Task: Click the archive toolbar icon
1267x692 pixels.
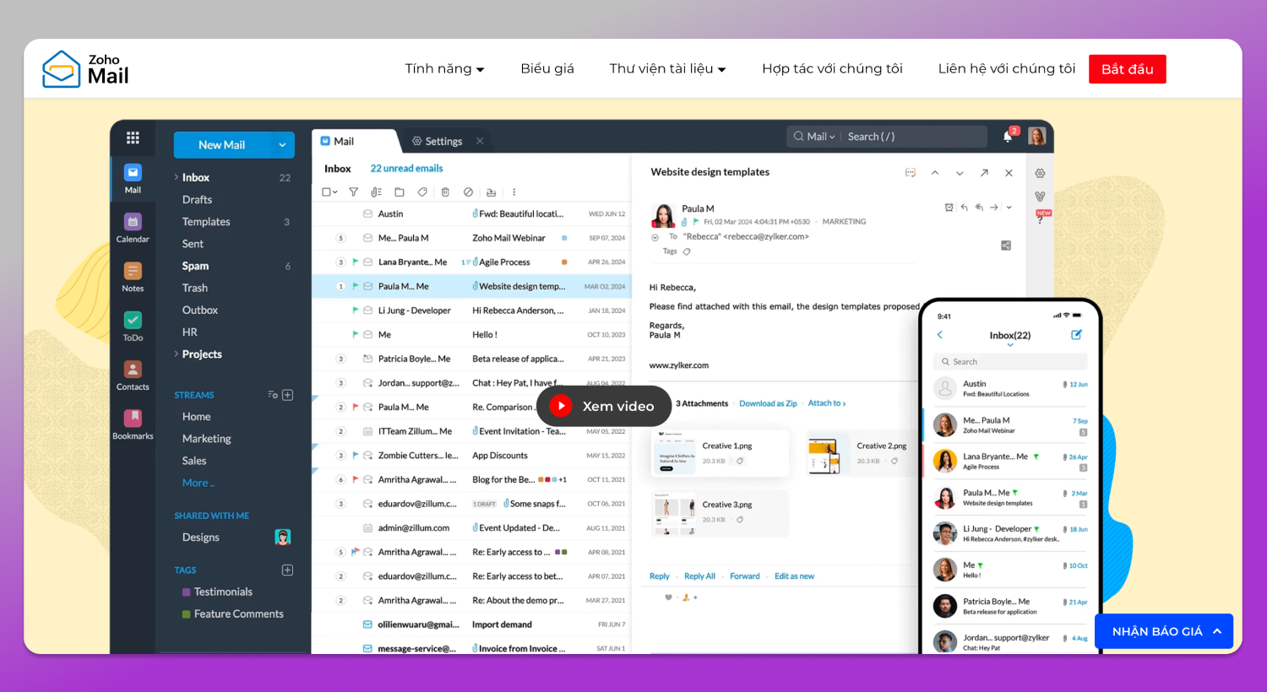Action: coord(491,192)
